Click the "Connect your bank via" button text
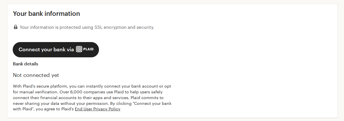344x121 pixels. tap(46, 50)
